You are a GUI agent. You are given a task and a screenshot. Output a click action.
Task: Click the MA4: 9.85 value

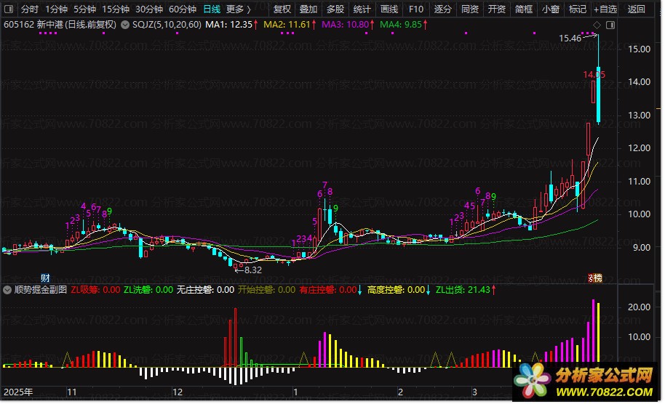(401, 25)
